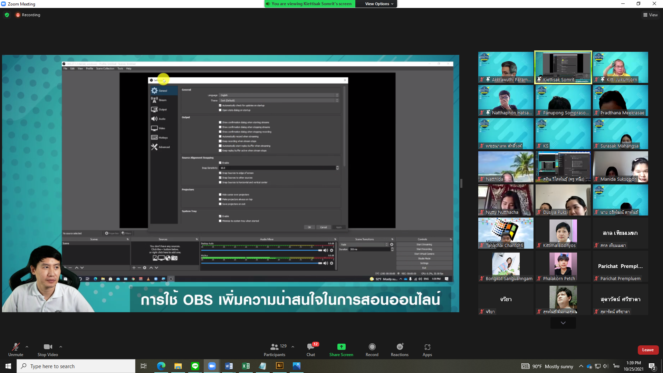Select Kittisak Somrit's video thumbnail

pyautogui.click(x=563, y=67)
